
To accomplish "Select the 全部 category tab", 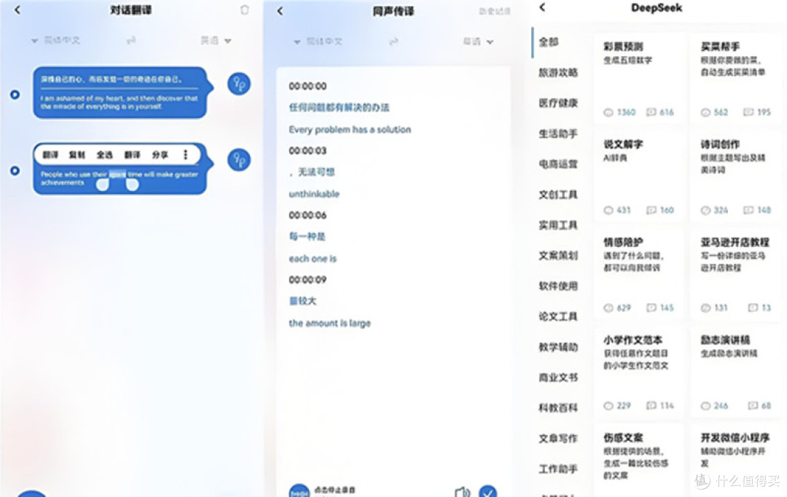I will pyautogui.click(x=549, y=42).
